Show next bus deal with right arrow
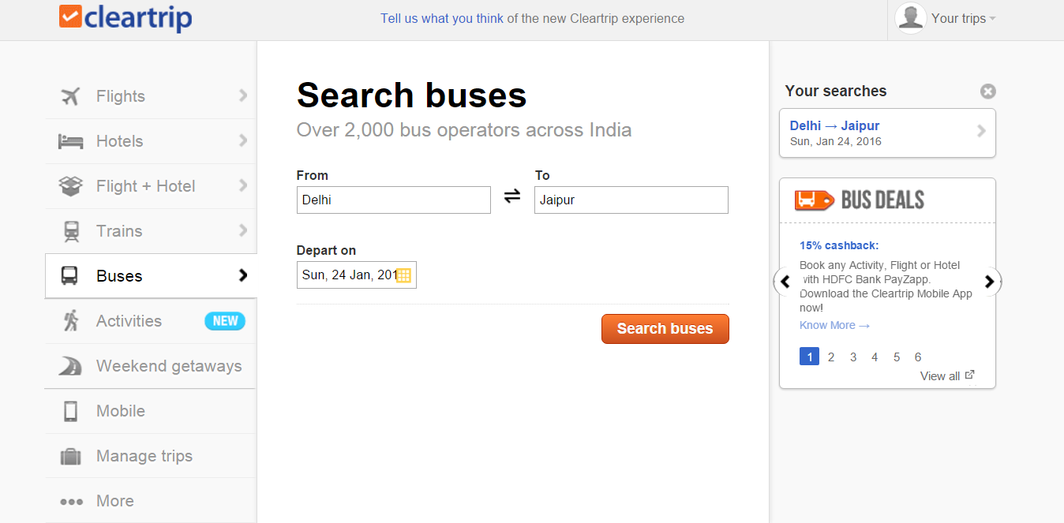The width and height of the screenshot is (1064, 523). coord(990,282)
